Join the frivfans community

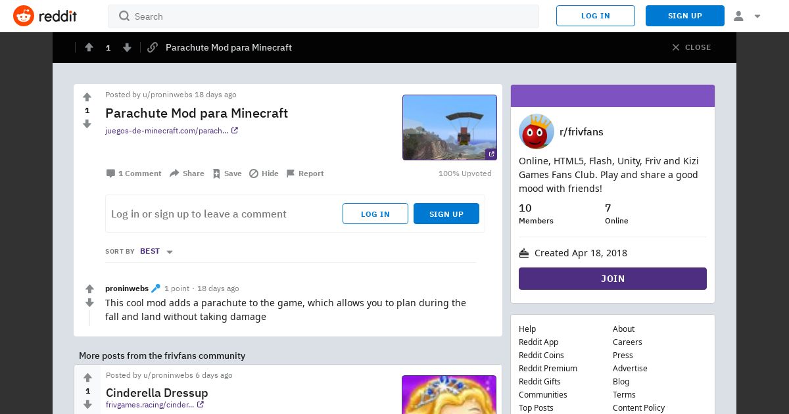pyautogui.click(x=613, y=279)
